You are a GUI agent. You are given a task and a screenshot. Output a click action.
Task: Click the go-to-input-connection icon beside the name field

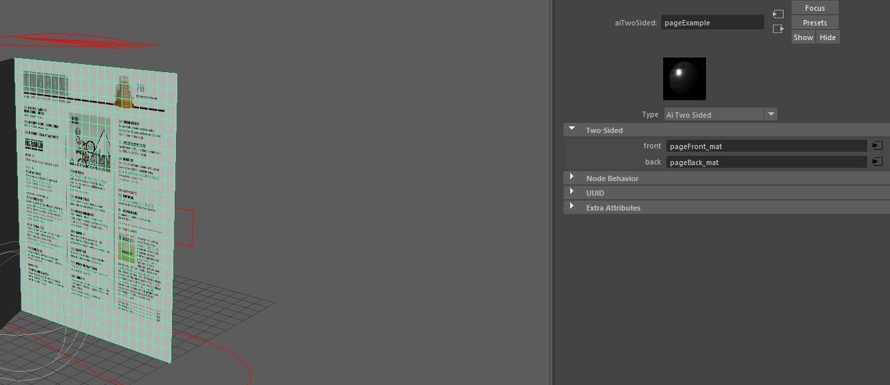pyautogui.click(x=778, y=14)
